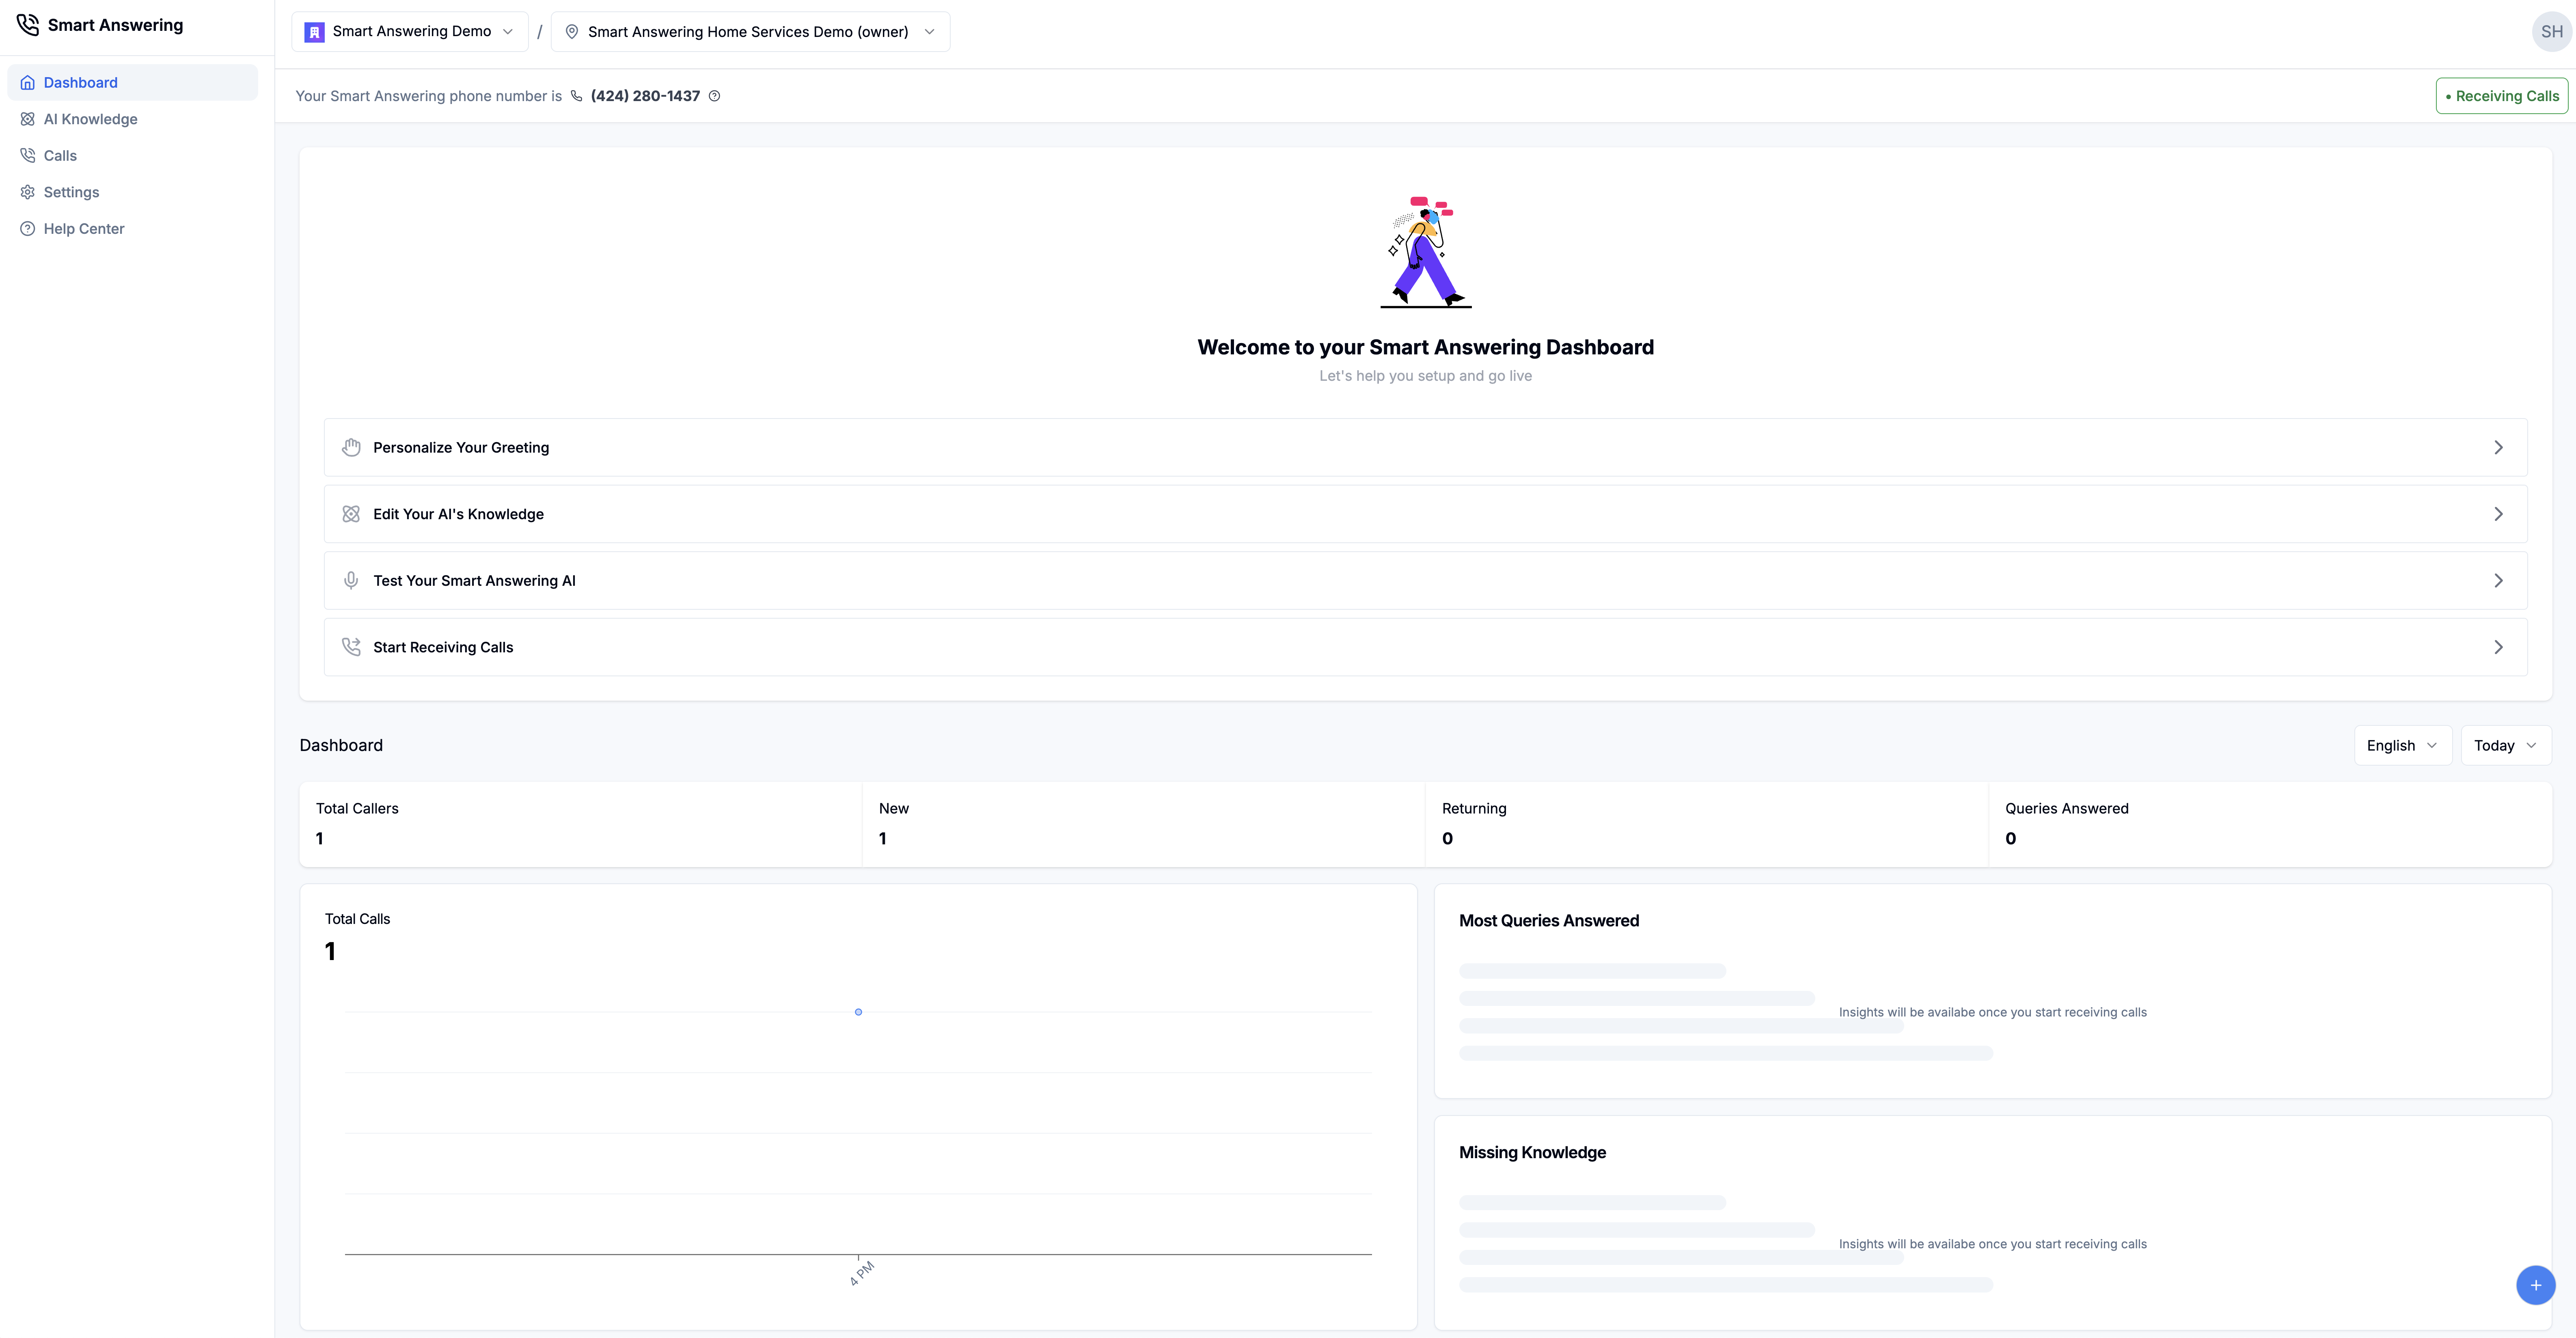2576x1338 pixels.
Task: Click the phone number (424) 280-1437
Action: coord(645,96)
